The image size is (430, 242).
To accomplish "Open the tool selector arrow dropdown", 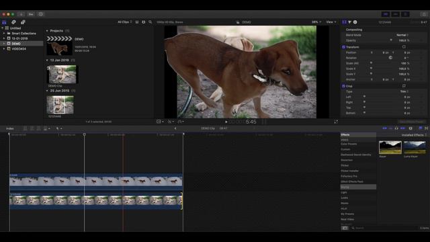I will coord(59,128).
